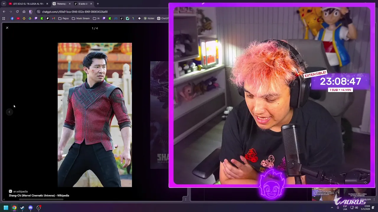View site information icon in address bar
Image resolution: width=378 pixels, height=212 pixels.
click(38, 12)
